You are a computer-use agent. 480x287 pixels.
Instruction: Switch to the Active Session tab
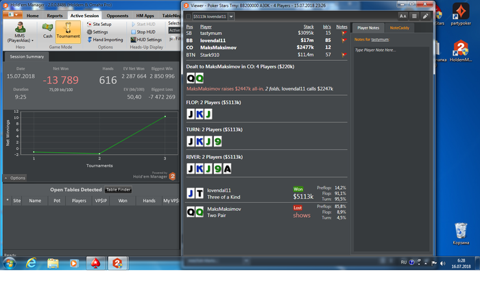[x=84, y=16]
